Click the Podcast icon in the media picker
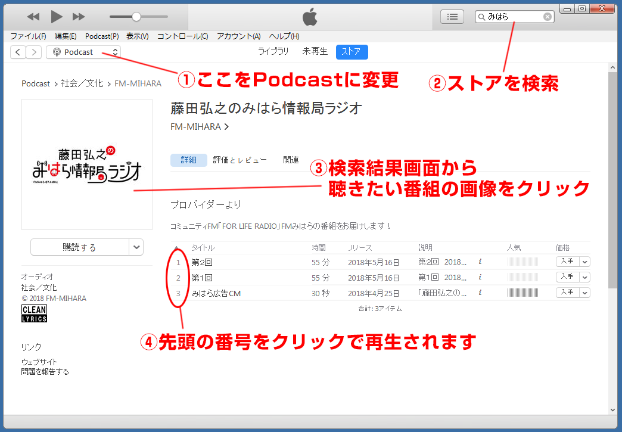Screen dimensions: 622x432 pos(56,52)
